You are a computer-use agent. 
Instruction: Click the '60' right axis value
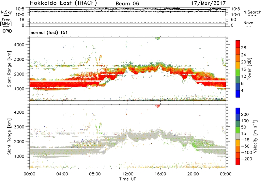pyautogui.click(x=234, y=20)
